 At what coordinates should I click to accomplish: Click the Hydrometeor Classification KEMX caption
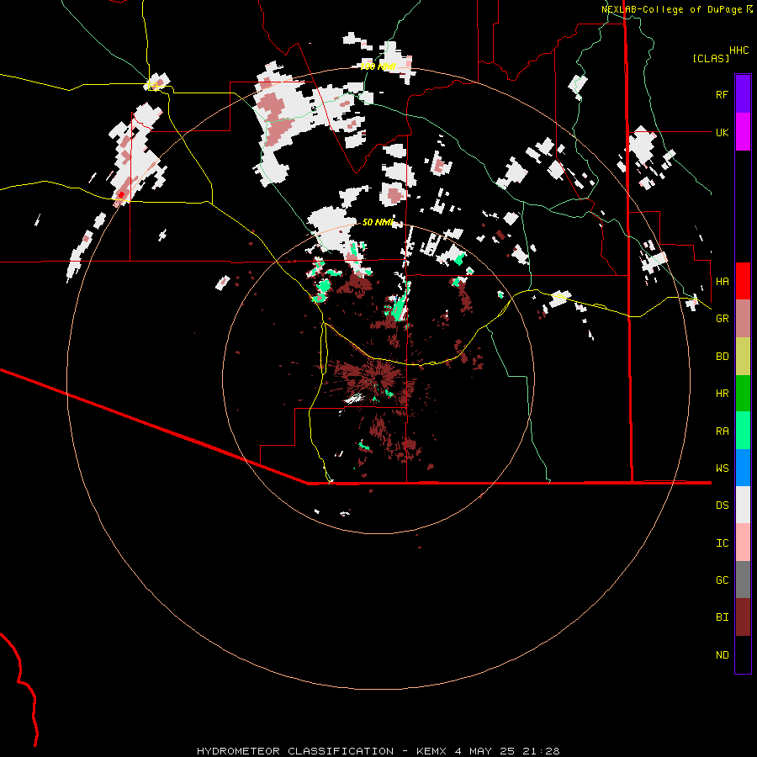click(x=378, y=751)
